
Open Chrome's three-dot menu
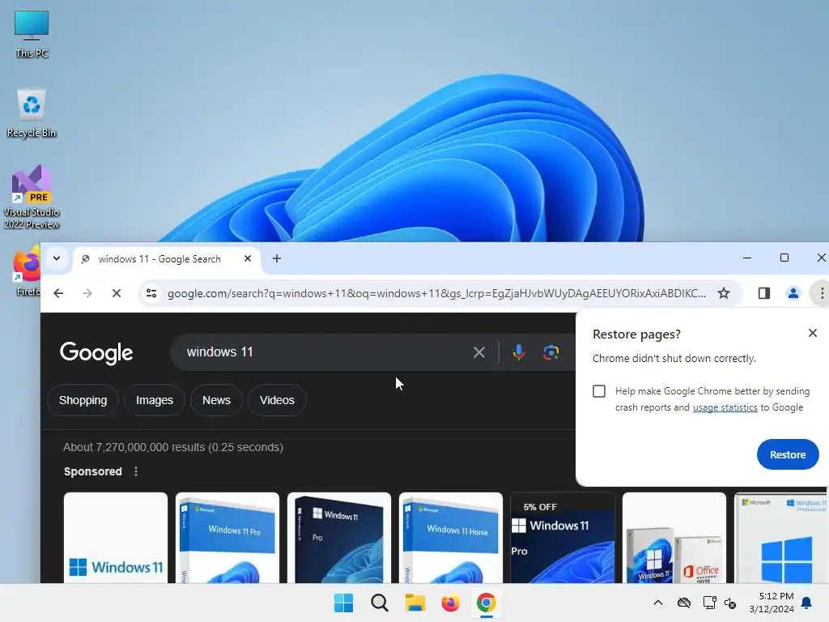[x=822, y=293]
